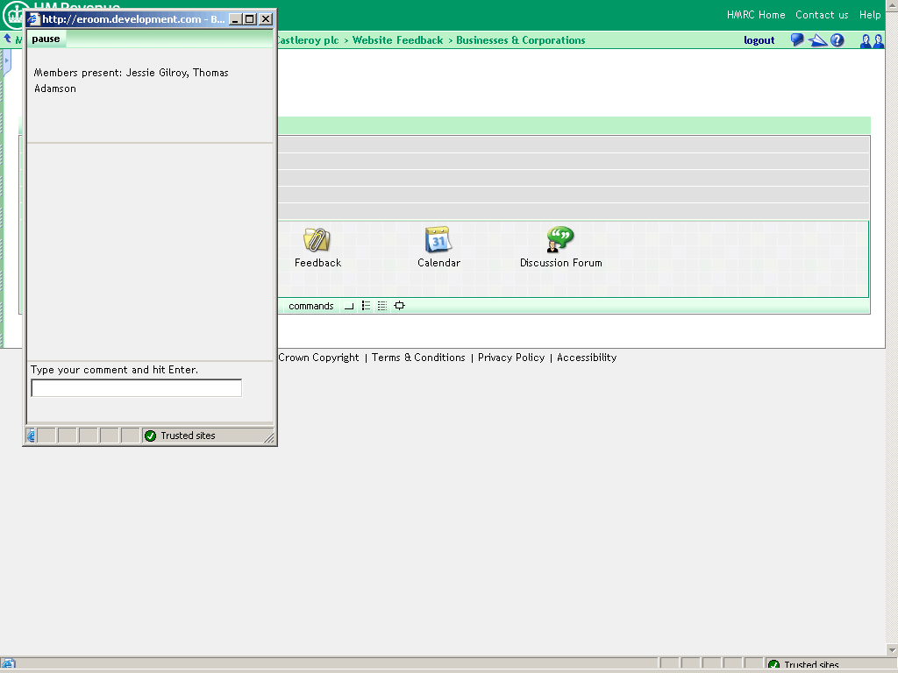This screenshot has width=898, height=673.
Task: Click the blue question mark help icon
Action: [x=837, y=40]
